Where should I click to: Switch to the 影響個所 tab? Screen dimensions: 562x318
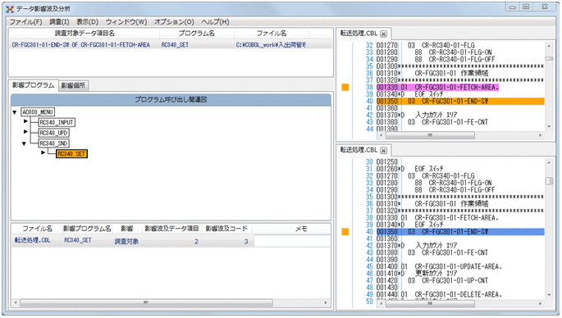click(73, 85)
